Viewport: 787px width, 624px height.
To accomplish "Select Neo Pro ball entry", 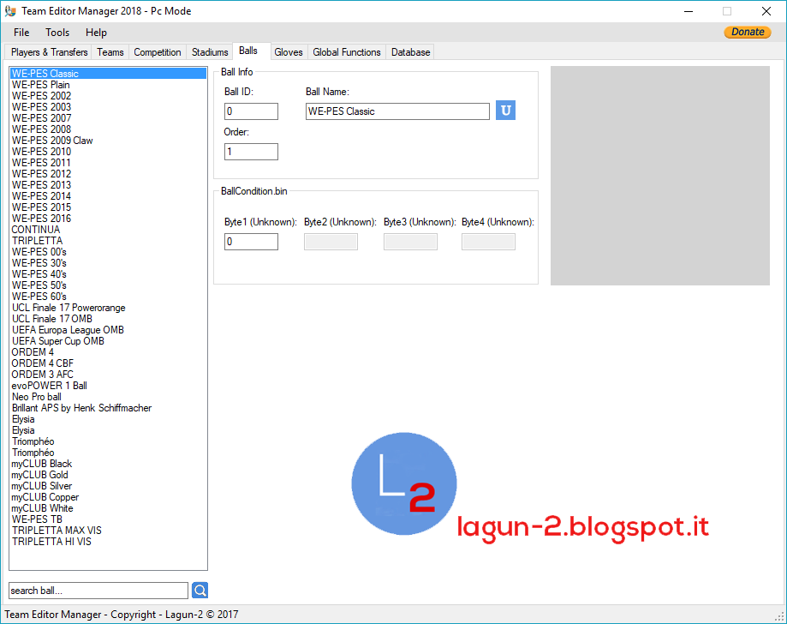I will [109, 397].
